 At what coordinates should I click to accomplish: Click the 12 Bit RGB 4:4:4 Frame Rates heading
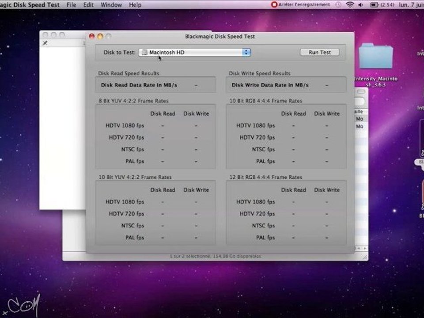point(266,177)
